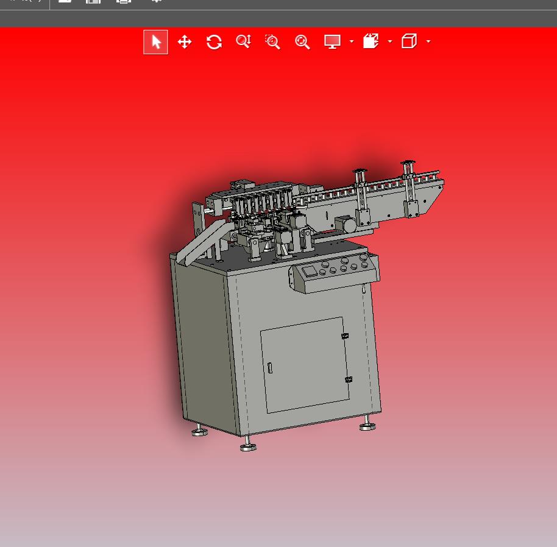Image resolution: width=557 pixels, height=547 pixels.
Task: Activate the Select arrow tool
Action: [x=155, y=42]
